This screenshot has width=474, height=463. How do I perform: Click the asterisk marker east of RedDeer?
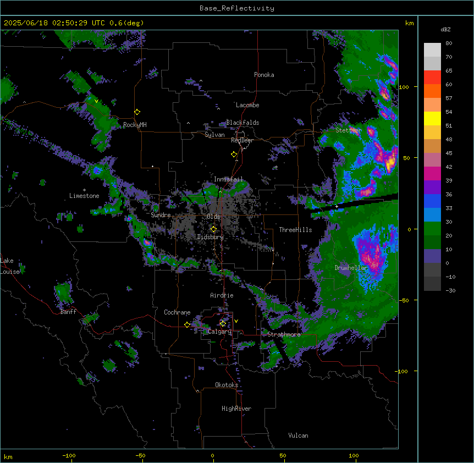[x=276, y=167]
